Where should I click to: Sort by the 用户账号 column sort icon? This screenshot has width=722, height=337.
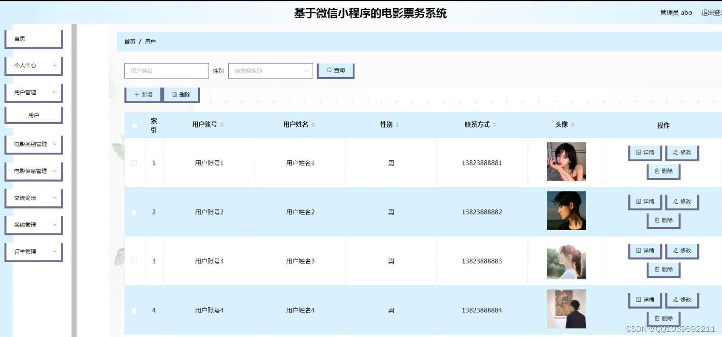[x=222, y=125]
